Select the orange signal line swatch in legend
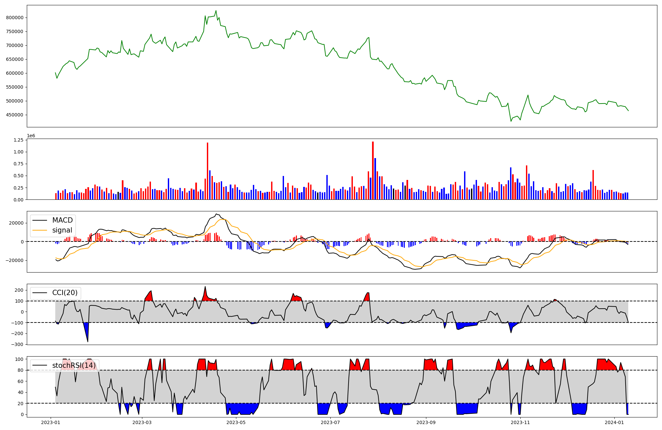The width and height of the screenshot is (662, 430). click(x=40, y=230)
